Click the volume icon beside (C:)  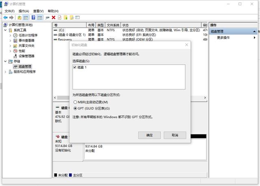coord(56,30)
